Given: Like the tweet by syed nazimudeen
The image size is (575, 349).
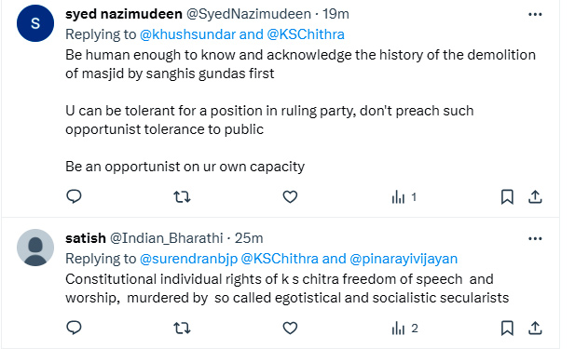Looking at the screenshot, I should 290,197.
